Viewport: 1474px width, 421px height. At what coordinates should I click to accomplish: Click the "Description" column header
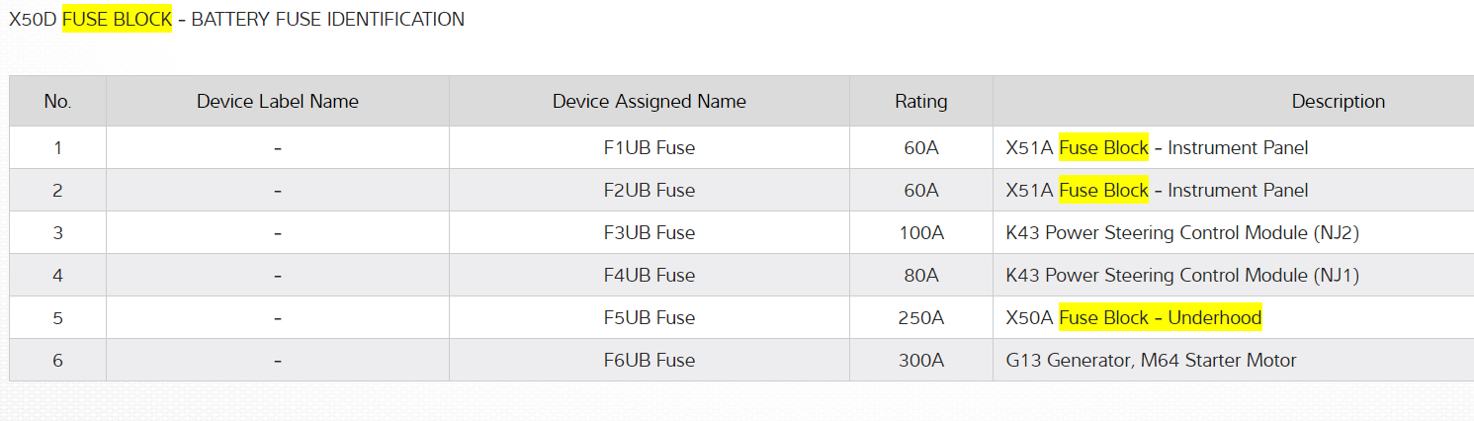click(x=1338, y=101)
